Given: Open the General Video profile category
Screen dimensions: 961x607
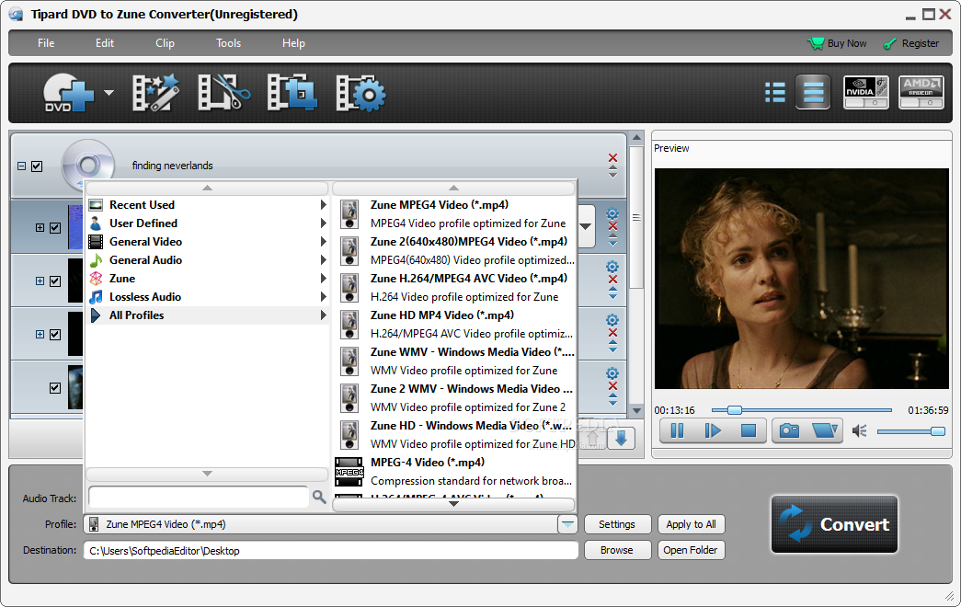Looking at the screenshot, I should tap(208, 242).
